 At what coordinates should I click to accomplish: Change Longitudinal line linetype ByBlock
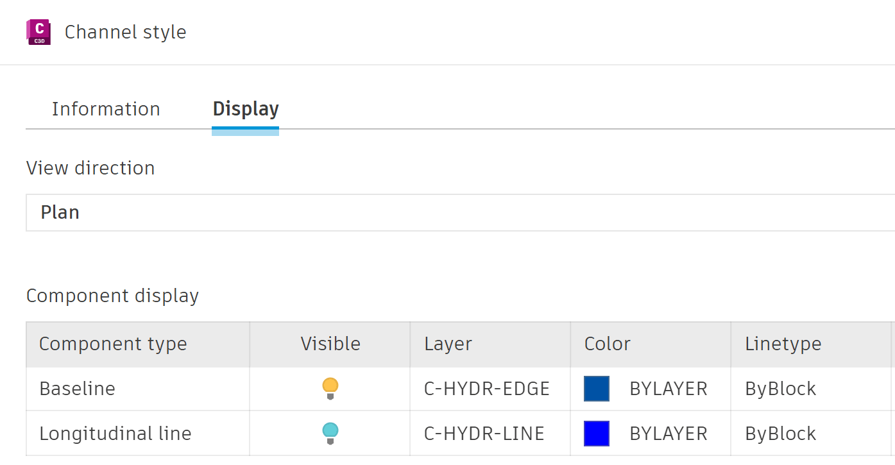click(x=780, y=434)
